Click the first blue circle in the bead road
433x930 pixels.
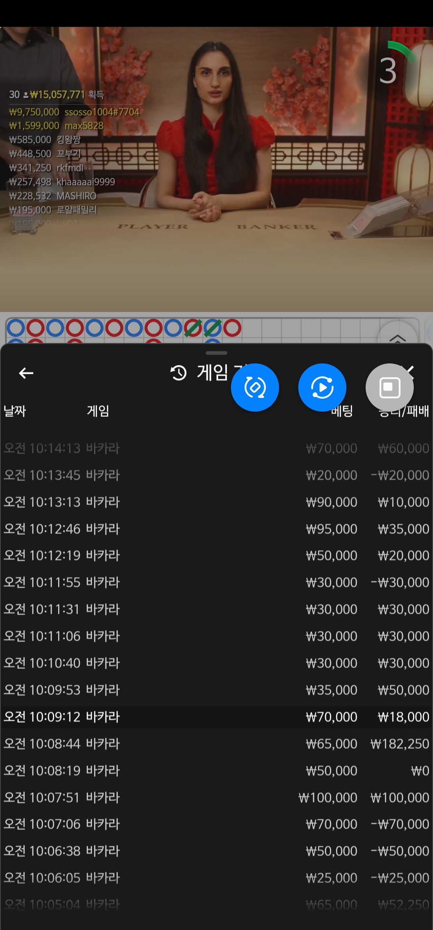click(x=16, y=328)
